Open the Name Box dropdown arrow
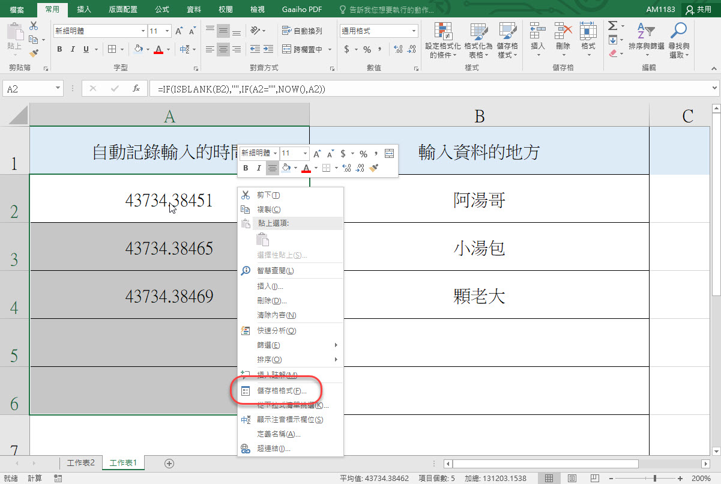Image resolution: width=721 pixels, height=484 pixels. pyautogui.click(x=58, y=88)
